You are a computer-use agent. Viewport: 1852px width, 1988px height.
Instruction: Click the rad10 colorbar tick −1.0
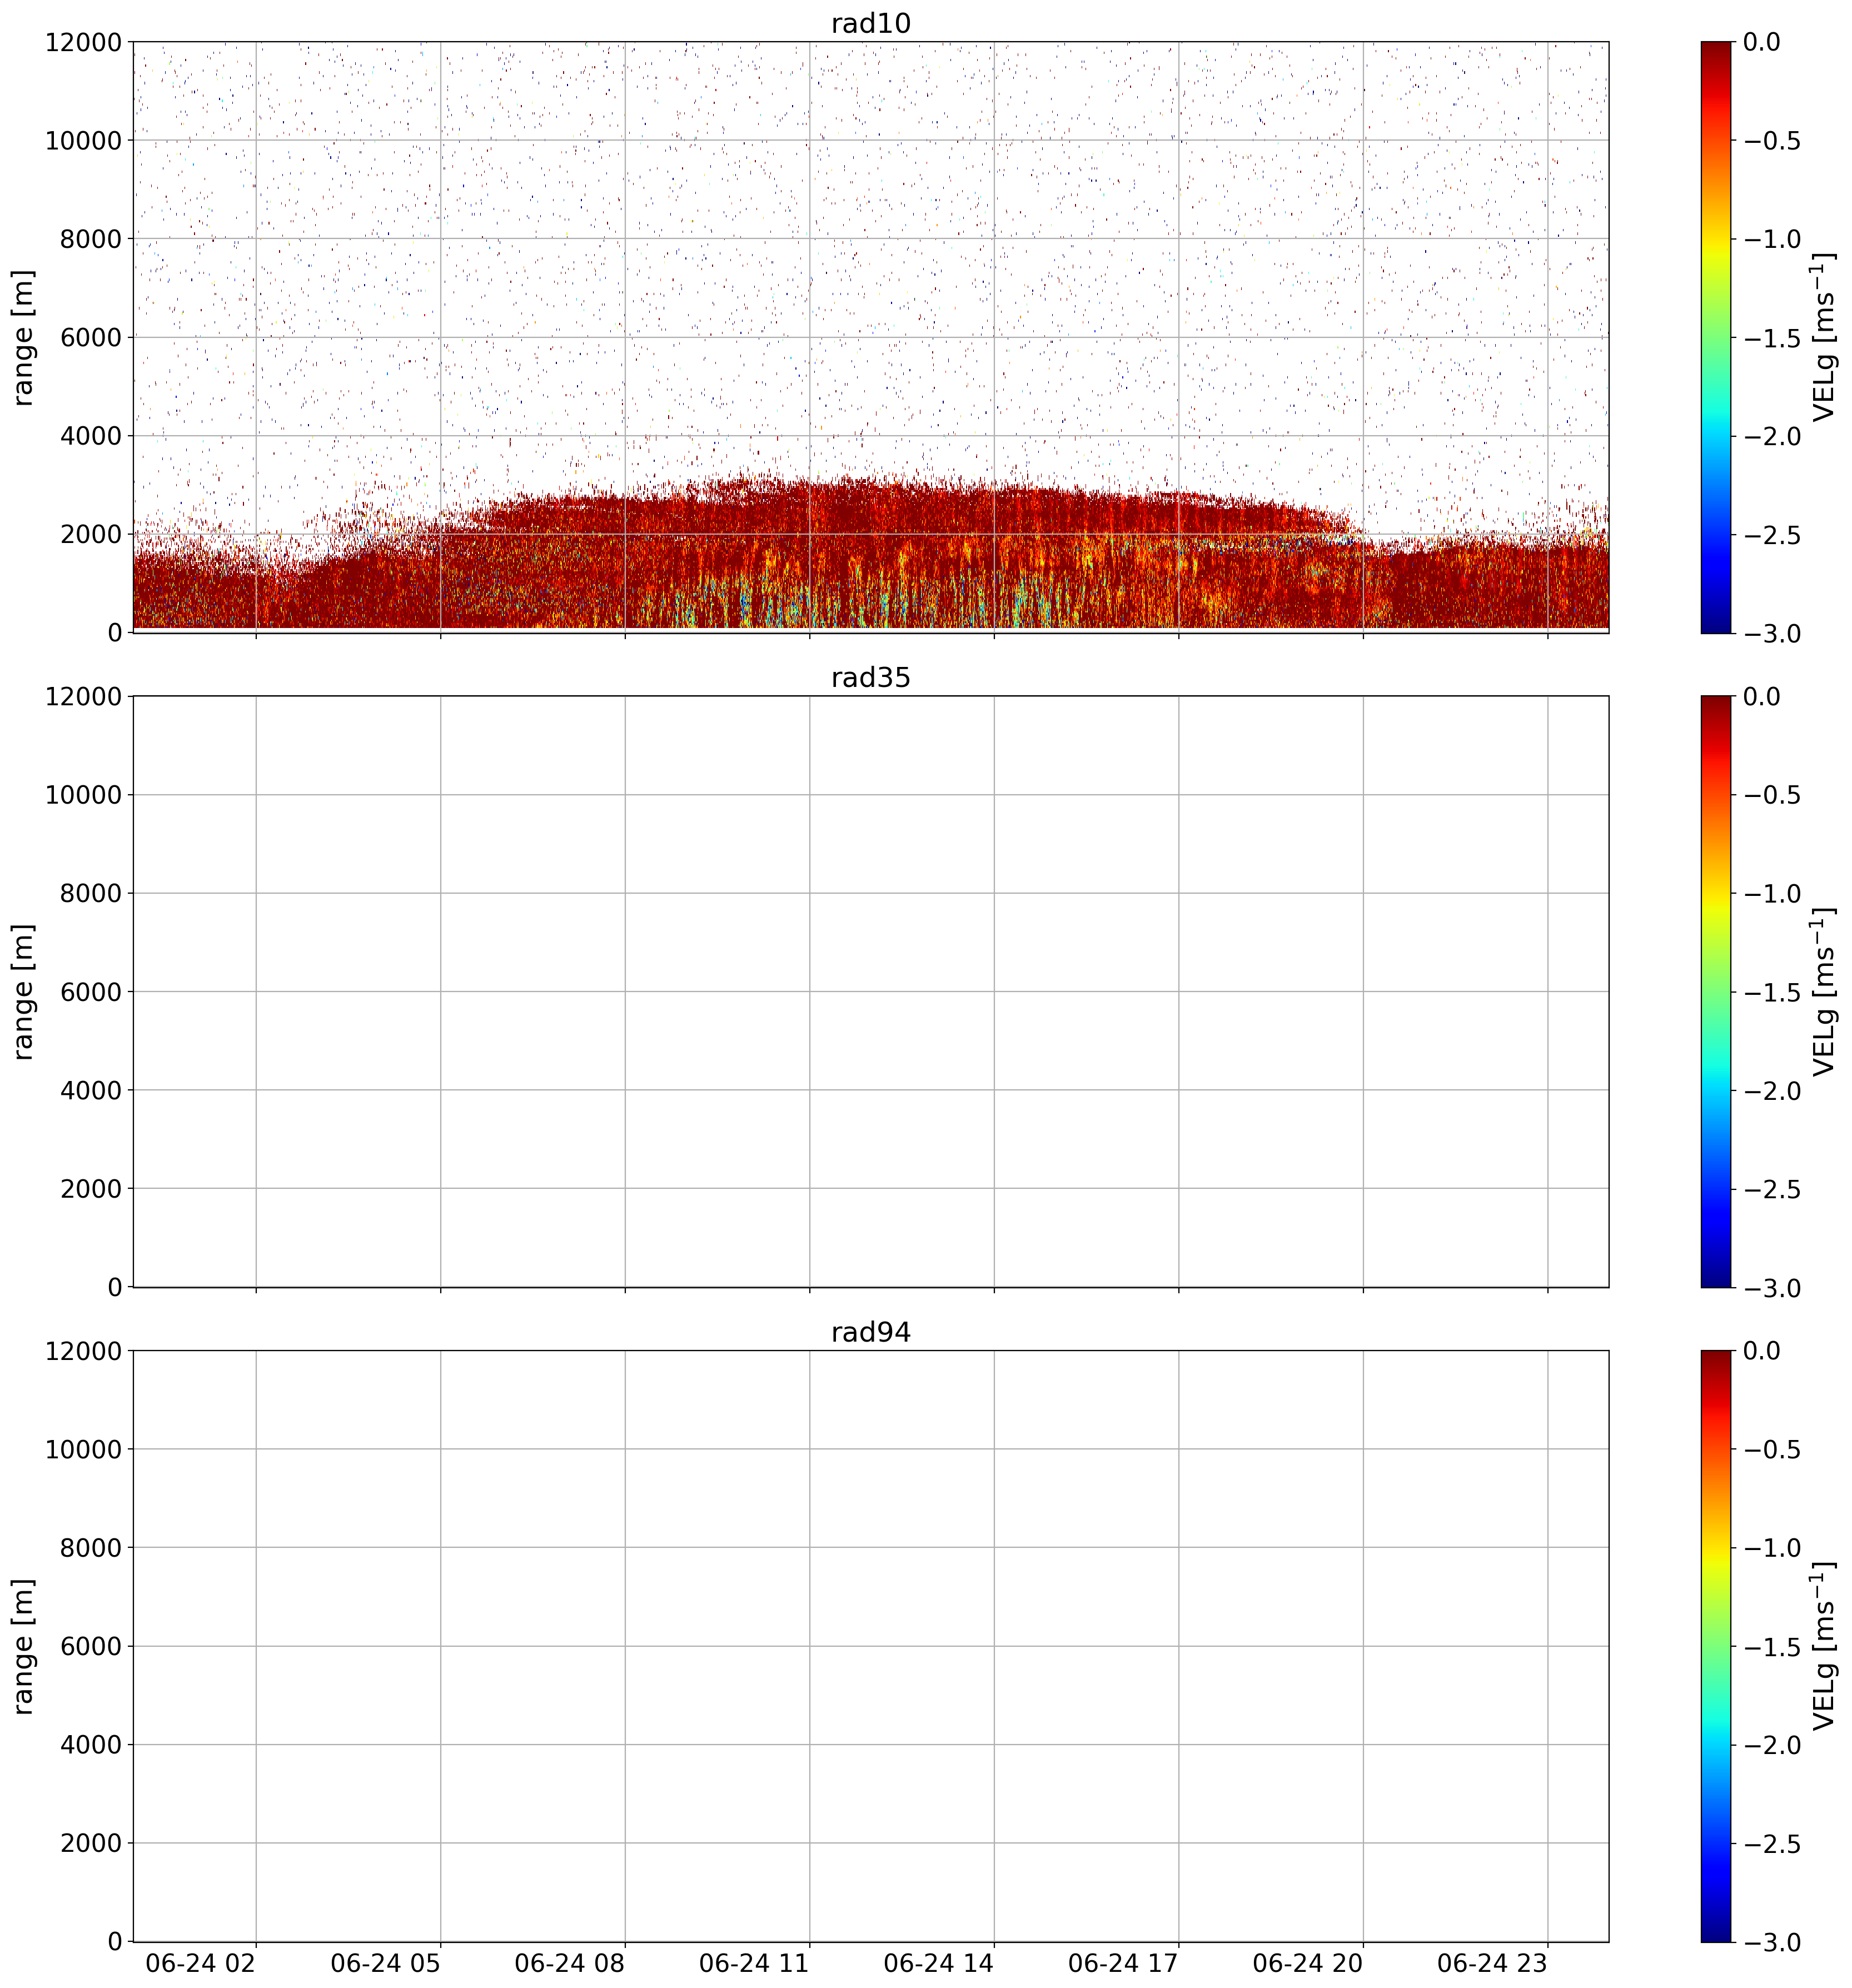1772,239
